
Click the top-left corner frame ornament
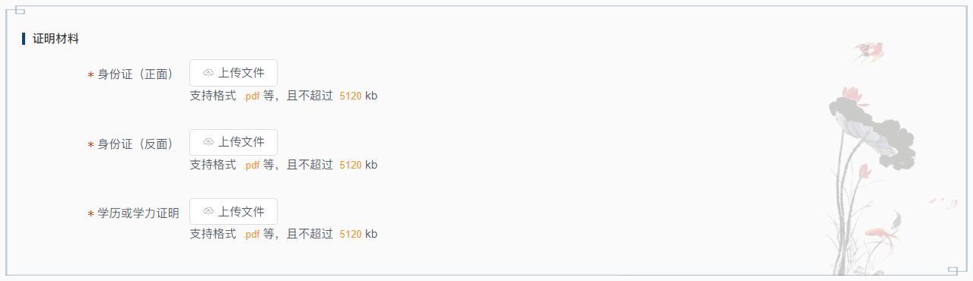click(x=16, y=10)
